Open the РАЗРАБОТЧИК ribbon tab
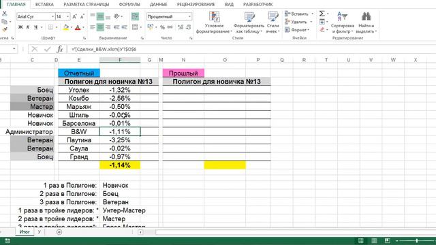The height and width of the screenshot is (245, 436). [258, 5]
